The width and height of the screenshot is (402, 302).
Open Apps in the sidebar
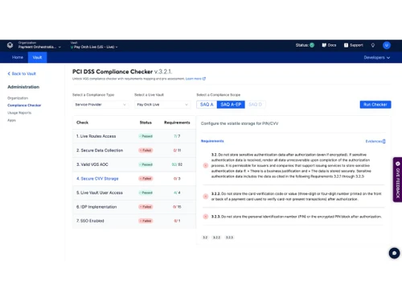(11, 120)
